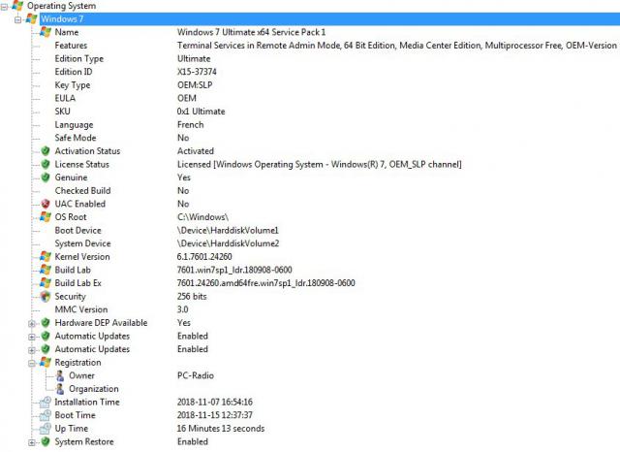
Task: Click the value 'X15-37374'
Action: 197,72
